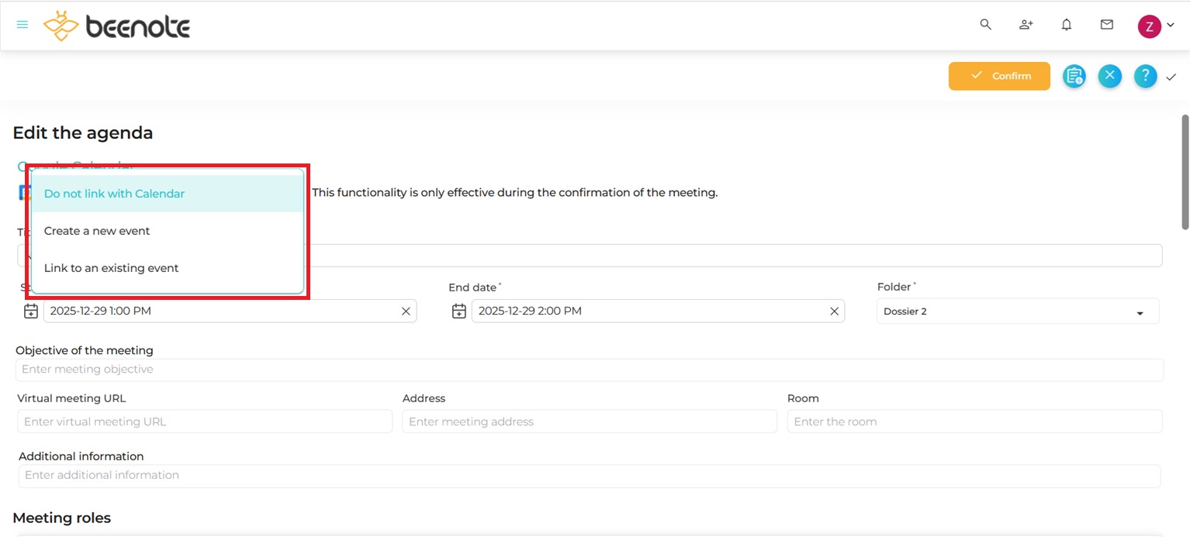Viewport: 1190px width, 537px height.
Task: Click the invite user icon
Action: [x=1026, y=24]
